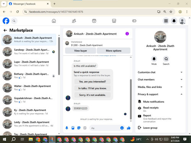The image size is (191, 143).
Task: Click More options button
Action: 113,51
